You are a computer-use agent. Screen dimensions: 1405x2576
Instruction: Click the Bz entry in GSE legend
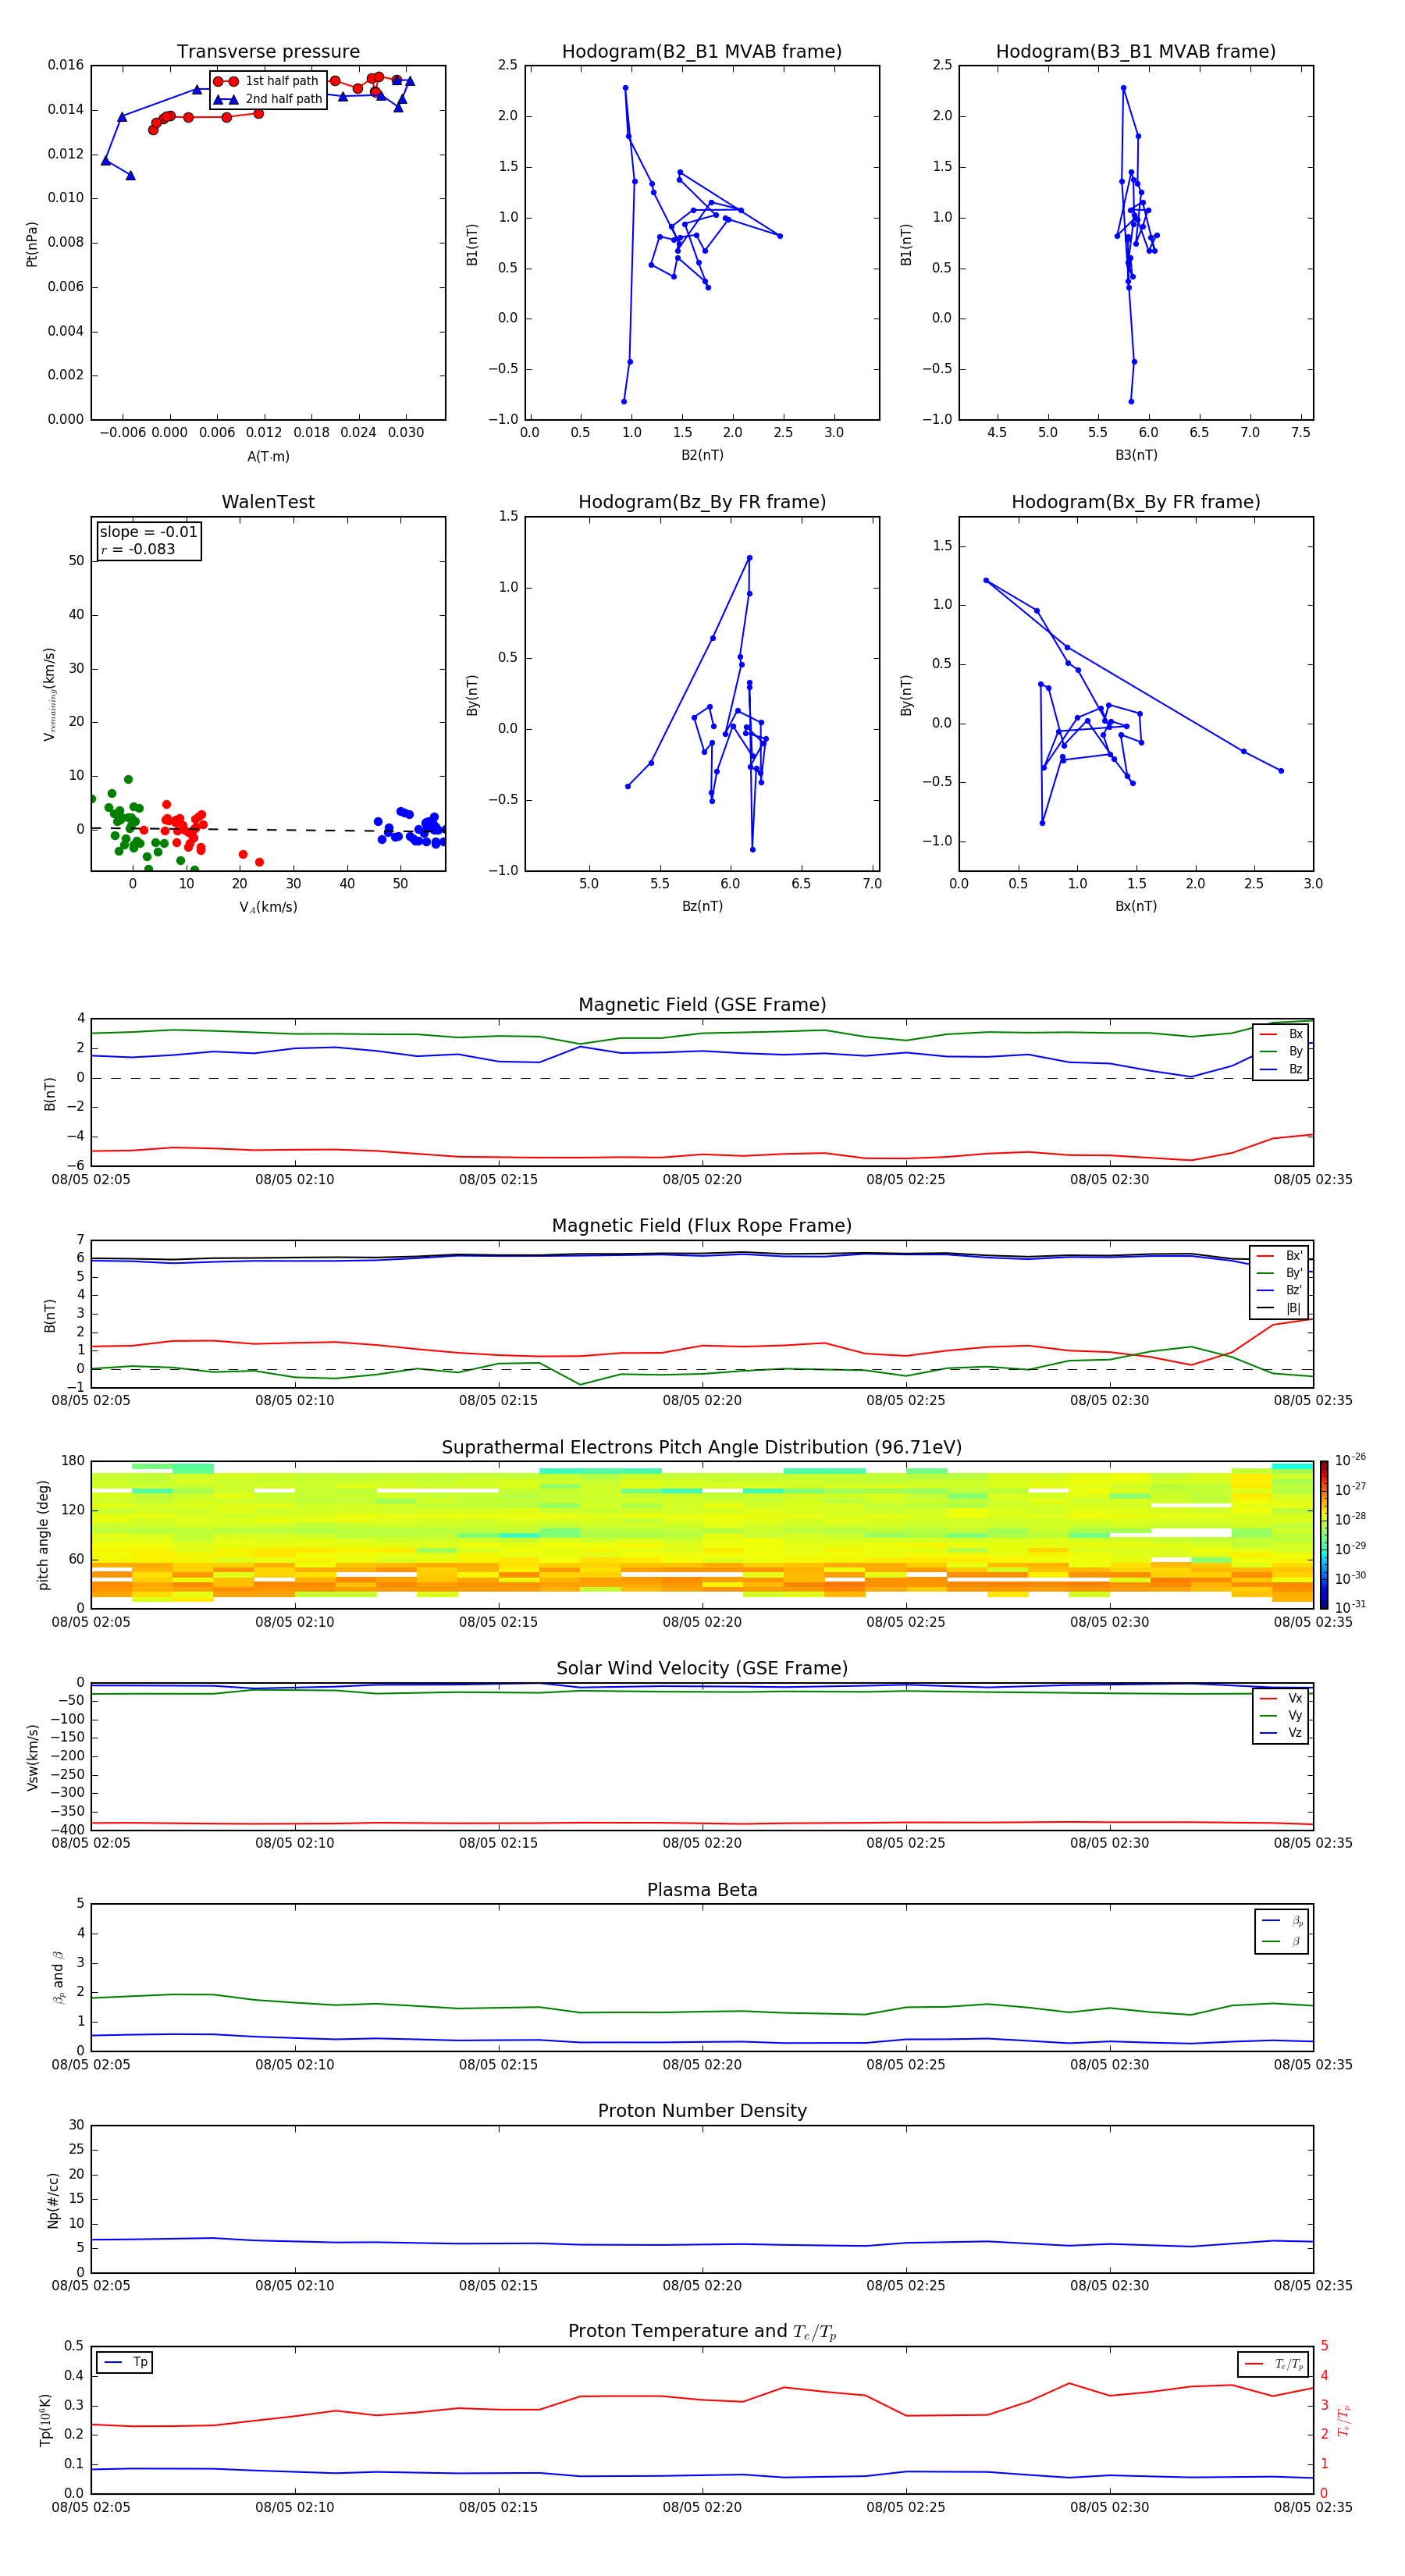click(x=1281, y=1069)
